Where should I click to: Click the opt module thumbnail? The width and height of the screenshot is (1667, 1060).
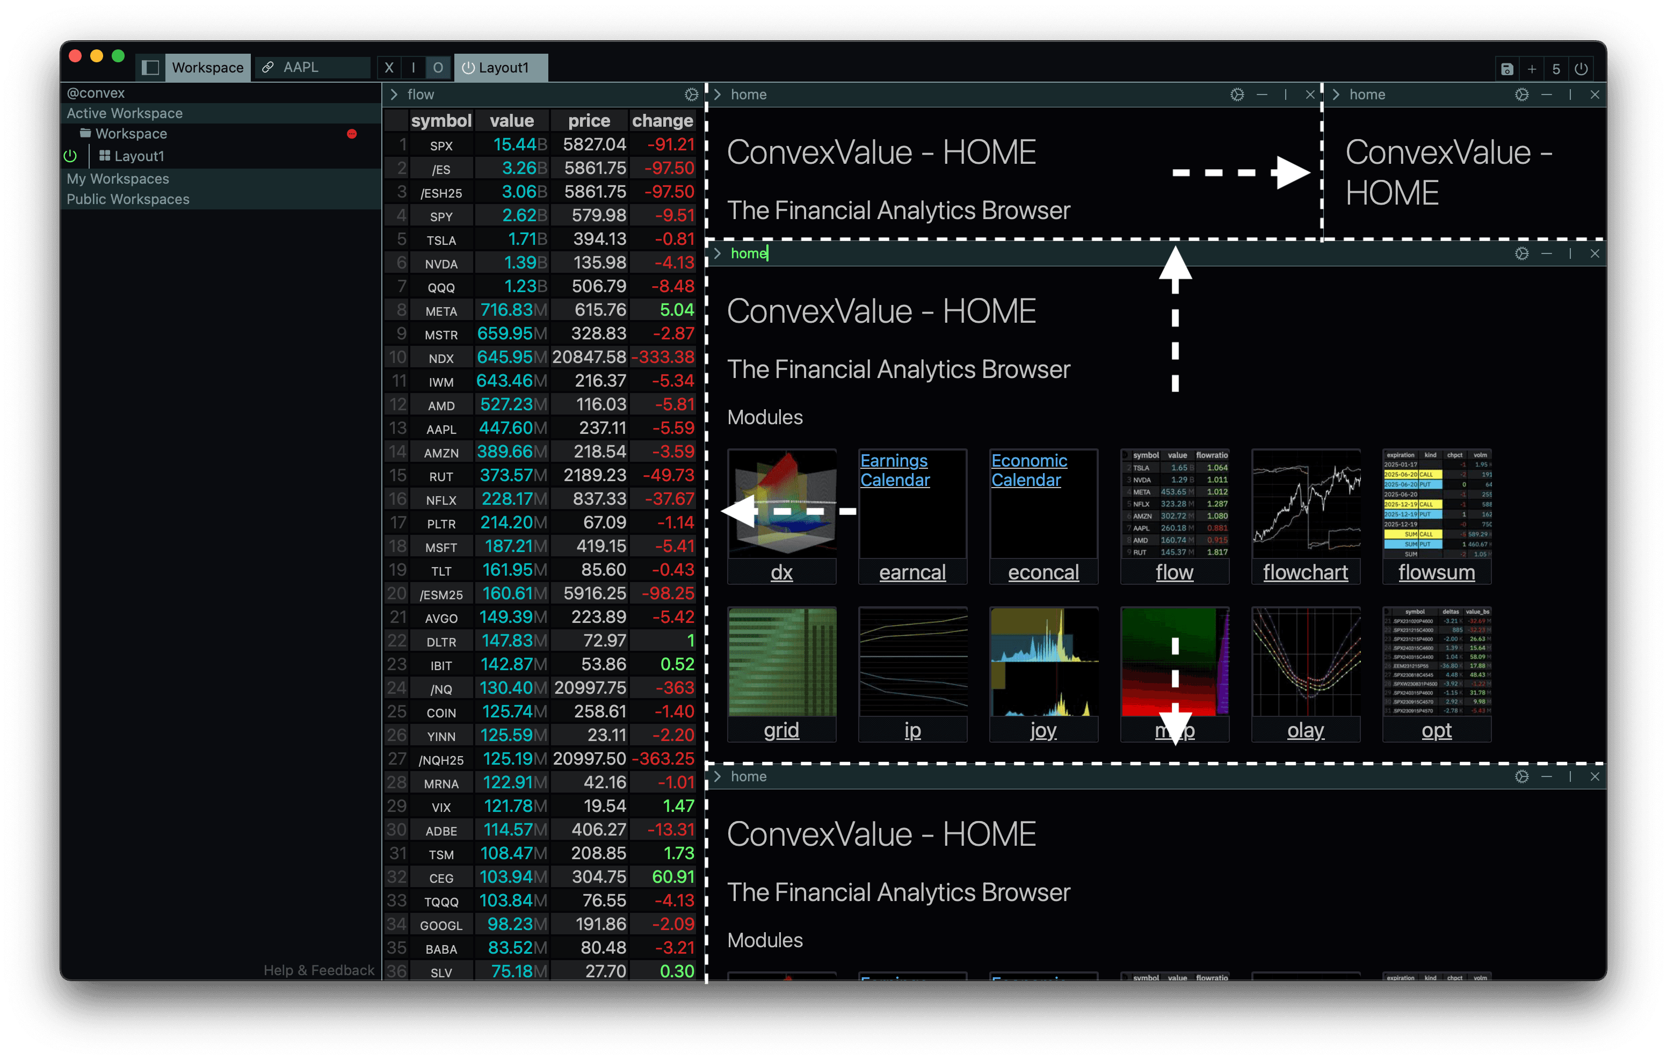[x=1437, y=662]
